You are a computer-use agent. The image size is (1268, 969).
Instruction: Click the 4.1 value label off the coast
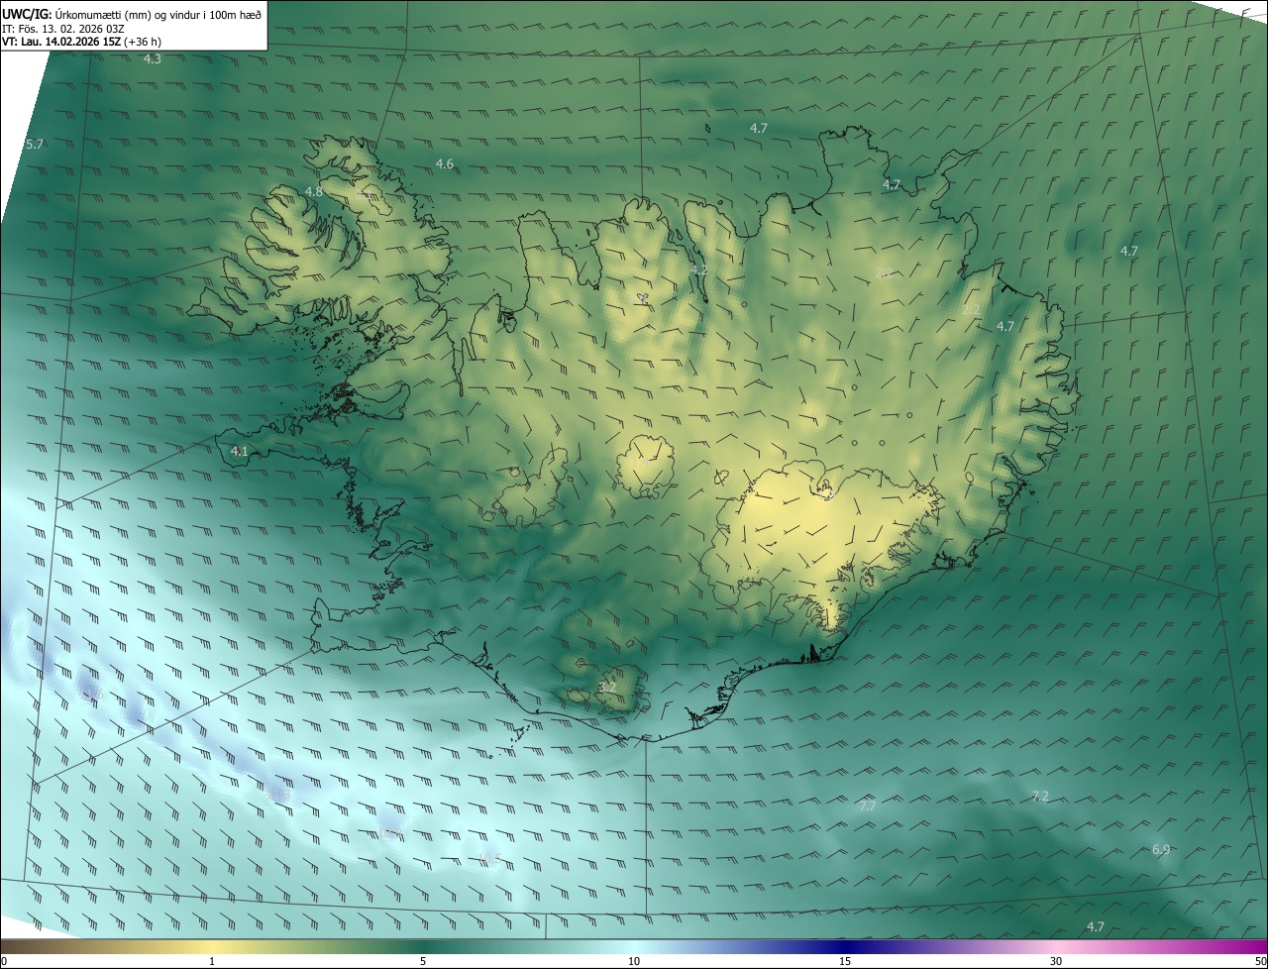pyautogui.click(x=239, y=451)
